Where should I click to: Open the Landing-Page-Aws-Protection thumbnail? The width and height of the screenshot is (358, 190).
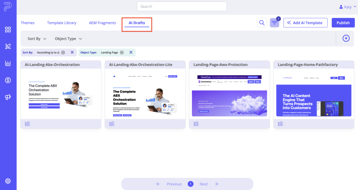point(229,94)
